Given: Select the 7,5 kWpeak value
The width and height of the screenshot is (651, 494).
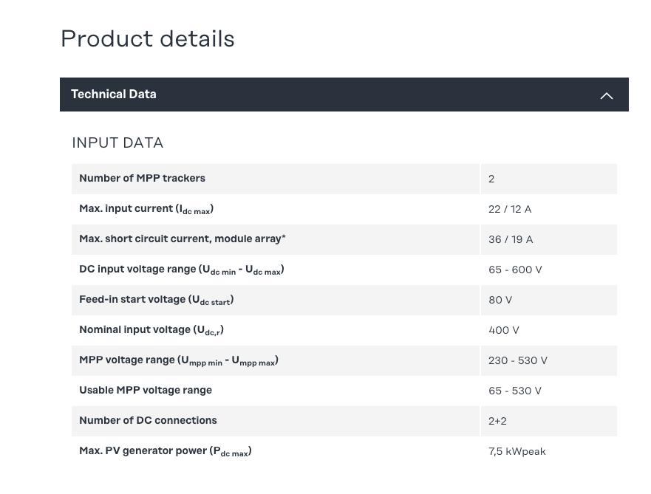Looking at the screenshot, I should [x=517, y=452].
